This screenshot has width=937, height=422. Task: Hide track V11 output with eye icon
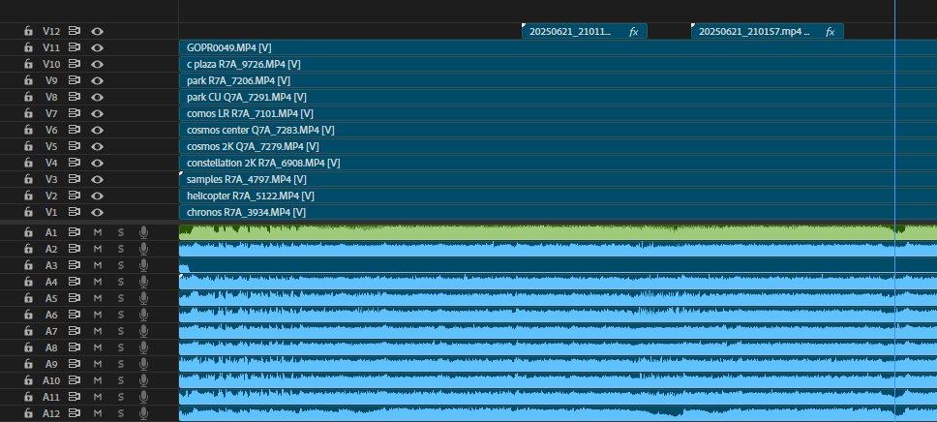(x=98, y=47)
